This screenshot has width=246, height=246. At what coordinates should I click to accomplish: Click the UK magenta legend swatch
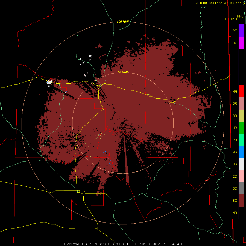coord(241,43)
